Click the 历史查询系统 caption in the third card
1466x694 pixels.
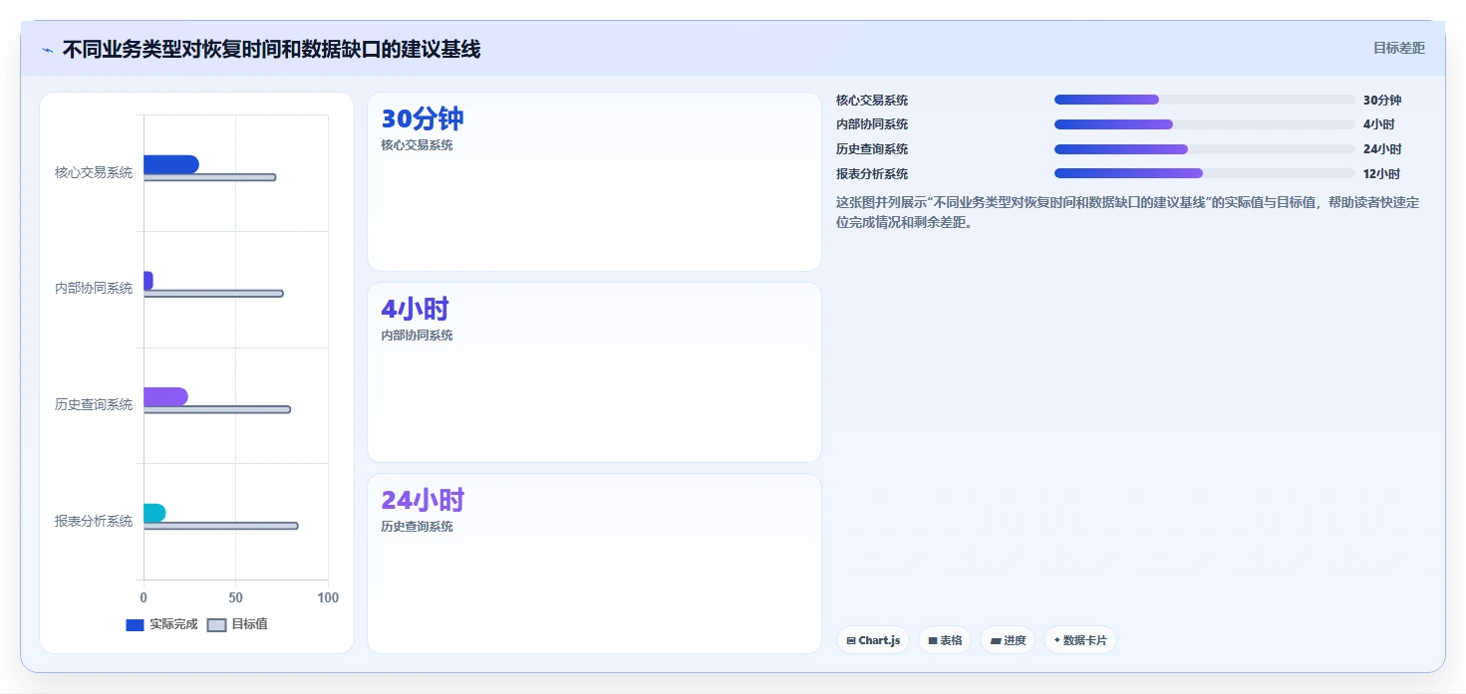(x=417, y=527)
